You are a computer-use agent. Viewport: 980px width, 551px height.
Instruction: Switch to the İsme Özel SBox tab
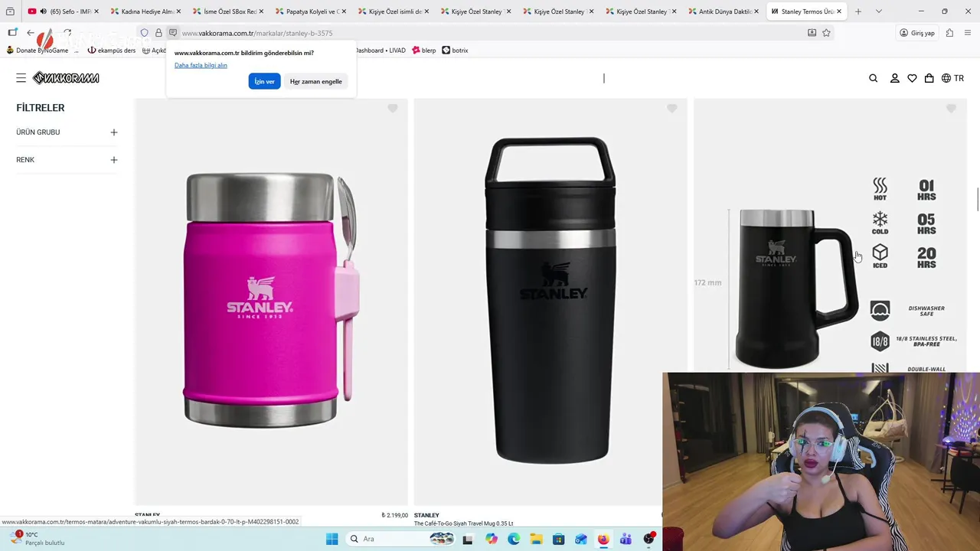(x=227, y=11)
